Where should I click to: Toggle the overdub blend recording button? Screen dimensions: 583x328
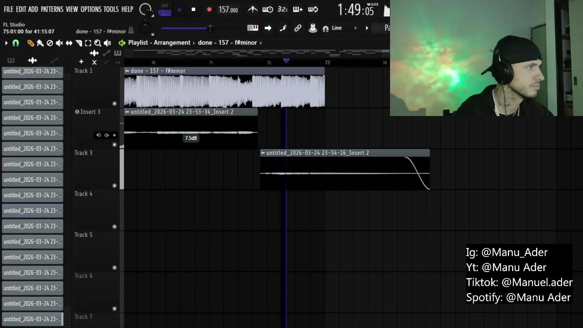[x=297, y=9]
